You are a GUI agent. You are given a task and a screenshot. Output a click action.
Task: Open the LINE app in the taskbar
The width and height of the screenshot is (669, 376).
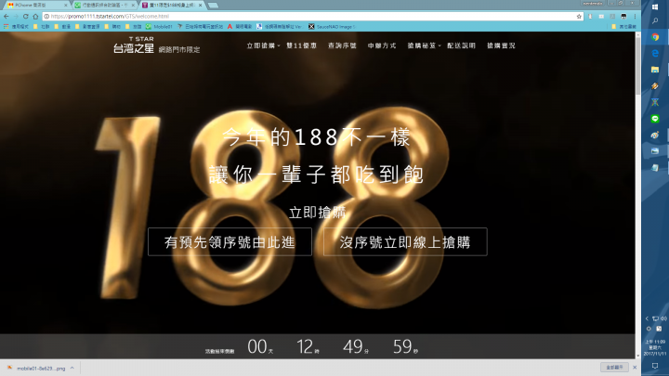(x=655, y=119)
